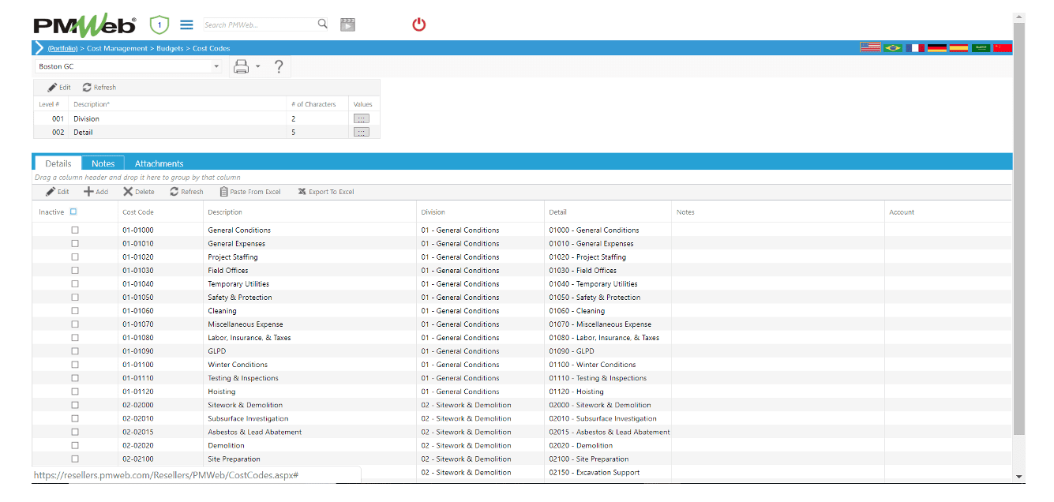Select the Winter Conditions description cell

point(309,365)
